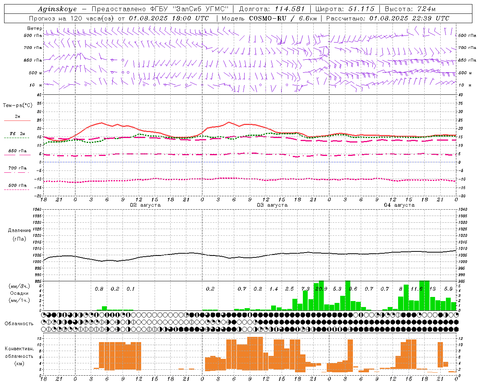
Task: Click the "Облачность" cloud cover label
Action: click(x=19, y=324)
